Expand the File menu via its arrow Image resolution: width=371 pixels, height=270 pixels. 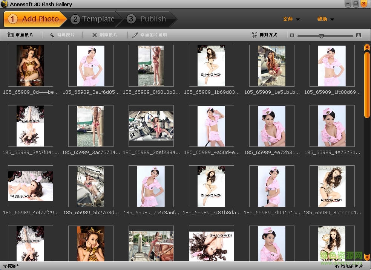(297, 19)
